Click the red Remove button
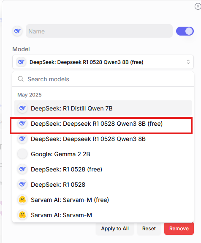 pos(179,229)
